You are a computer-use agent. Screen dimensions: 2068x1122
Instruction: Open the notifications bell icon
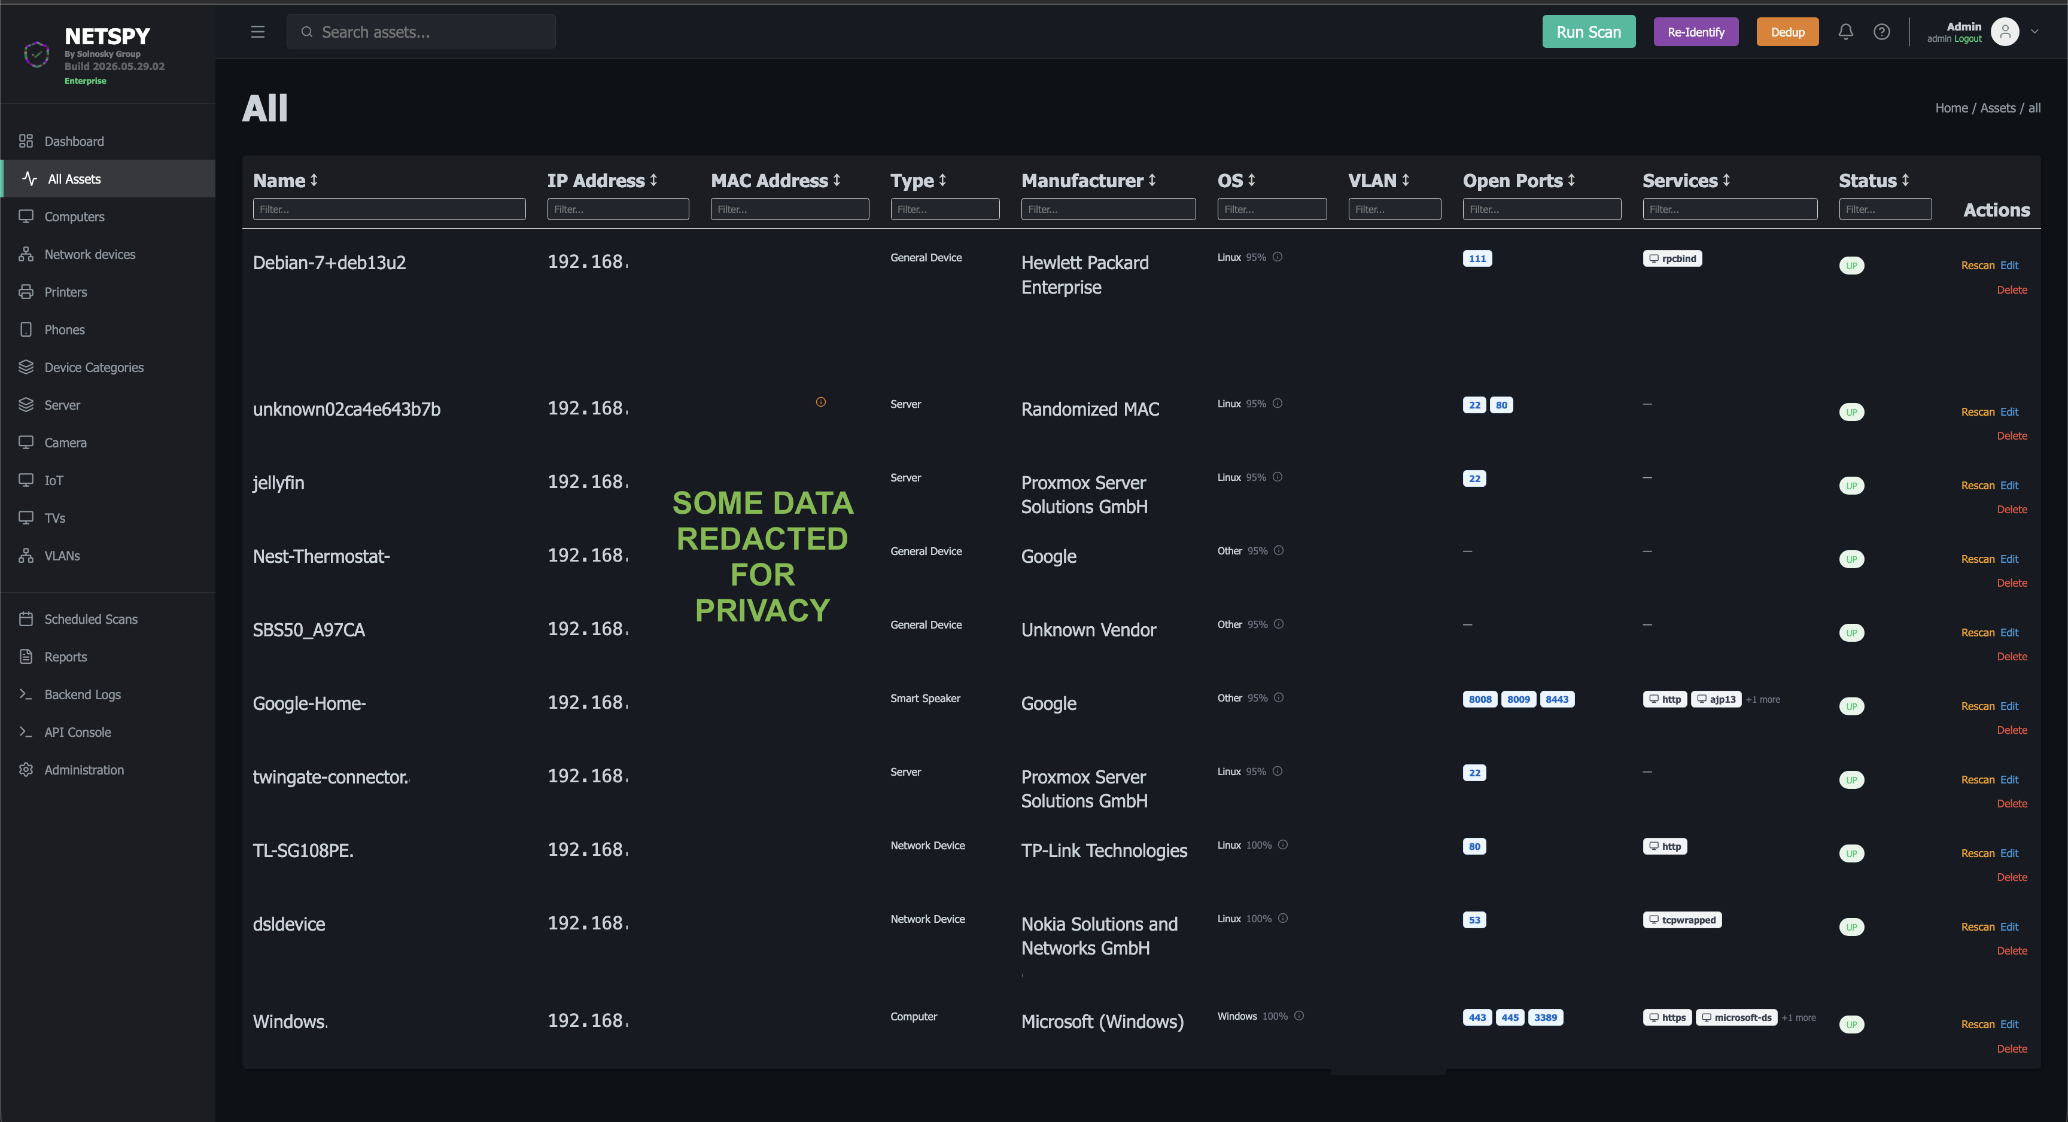coord(1845,32)
